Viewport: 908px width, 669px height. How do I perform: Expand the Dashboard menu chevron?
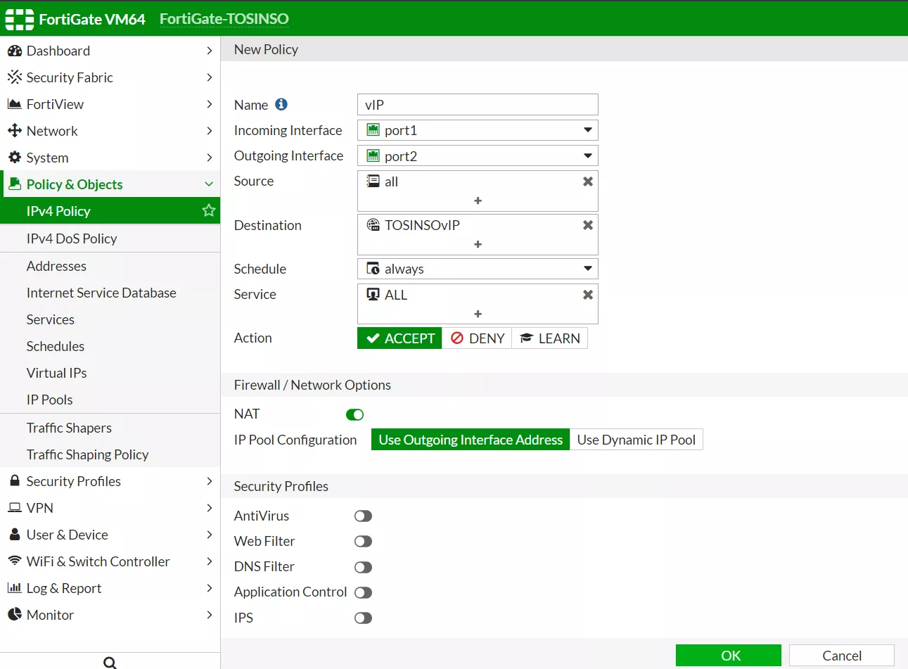coord(209,51)
